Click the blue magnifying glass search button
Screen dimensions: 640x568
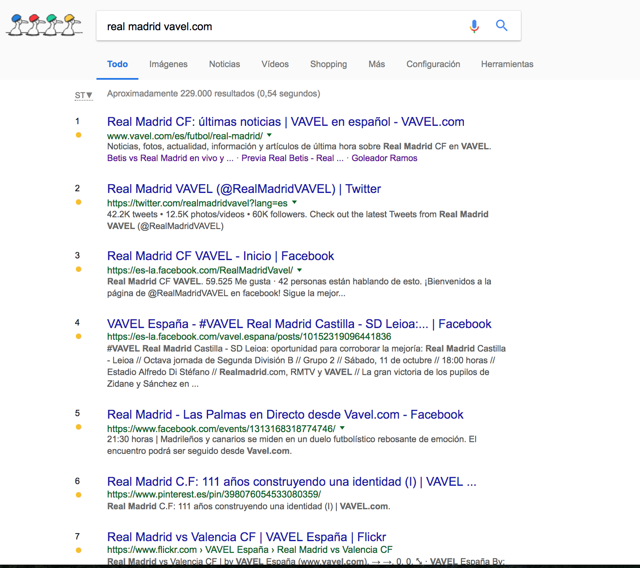pos(502,26)
